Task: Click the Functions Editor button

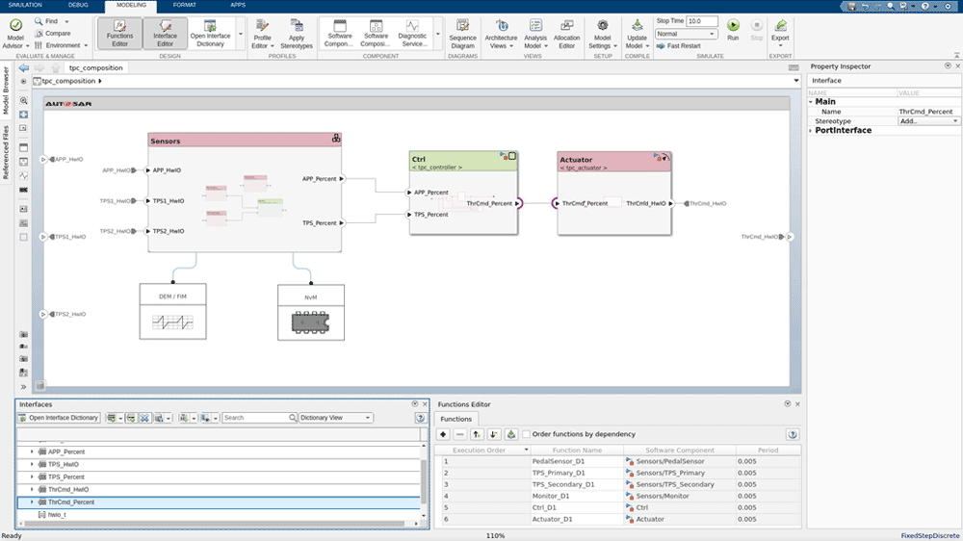Action: [x=119, y=32]
